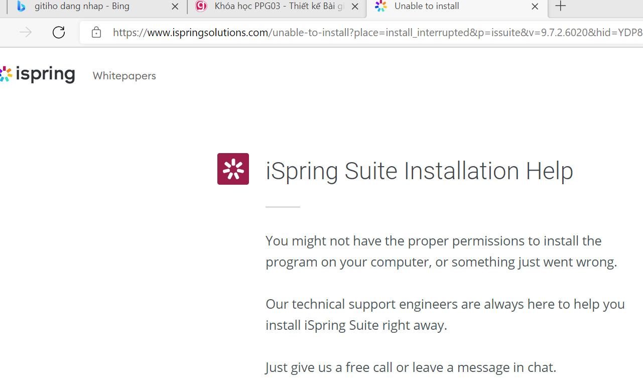The image size is (643, 390).
Task: Refresh the current page
Action: [x=59, y=33]
